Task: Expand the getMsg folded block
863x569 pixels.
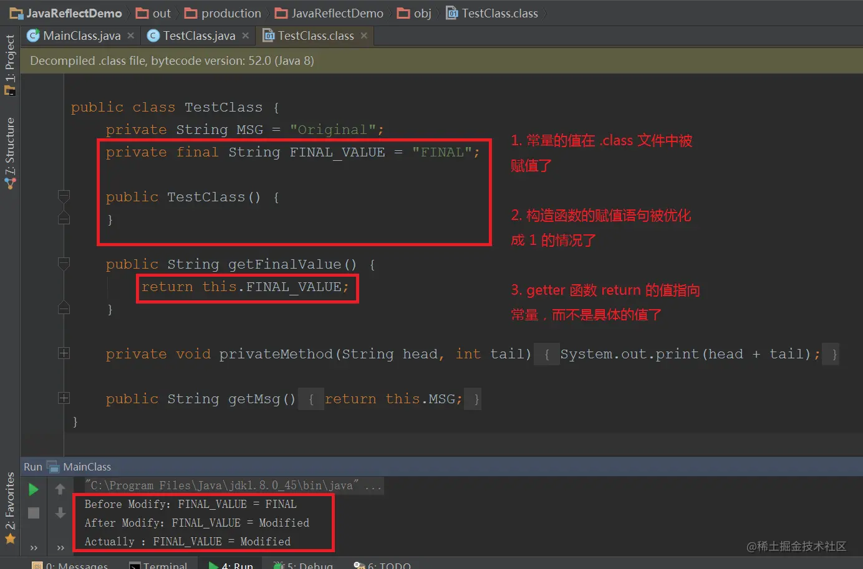Action: pos(64,398)
